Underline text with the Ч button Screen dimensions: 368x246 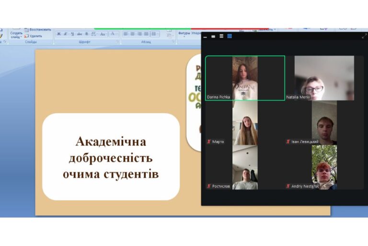tap(72, 35)
